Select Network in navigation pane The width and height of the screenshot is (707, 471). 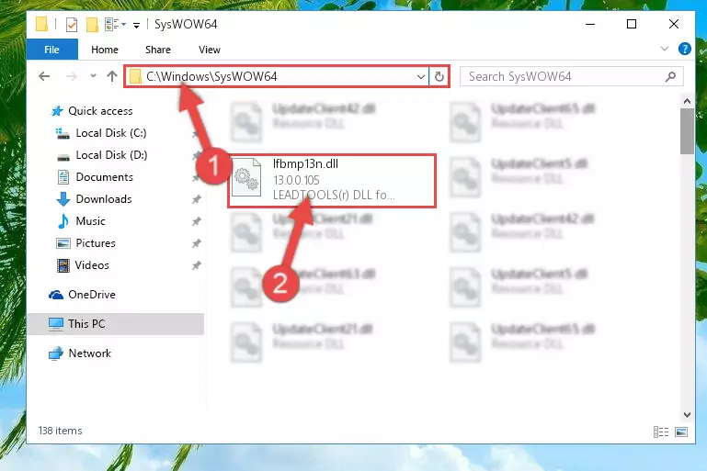[90, 353]
